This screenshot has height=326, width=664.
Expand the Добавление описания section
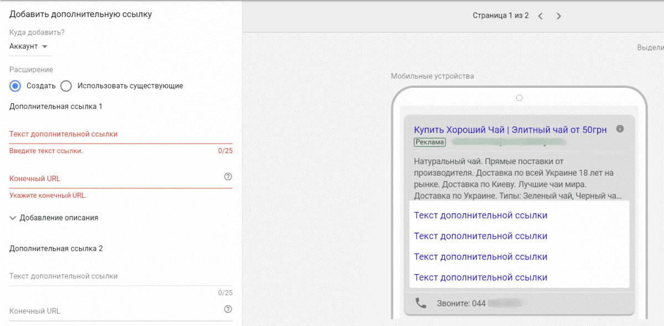[x=54, y=218]
